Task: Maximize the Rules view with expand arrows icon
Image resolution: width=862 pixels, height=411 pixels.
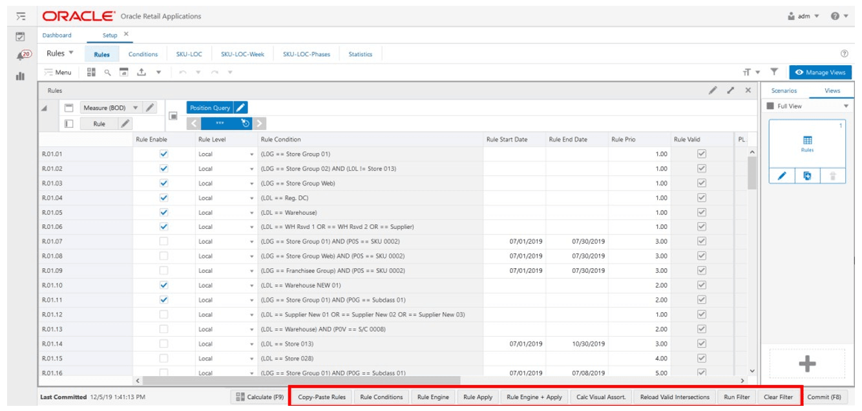Action: tap(731, 90)
